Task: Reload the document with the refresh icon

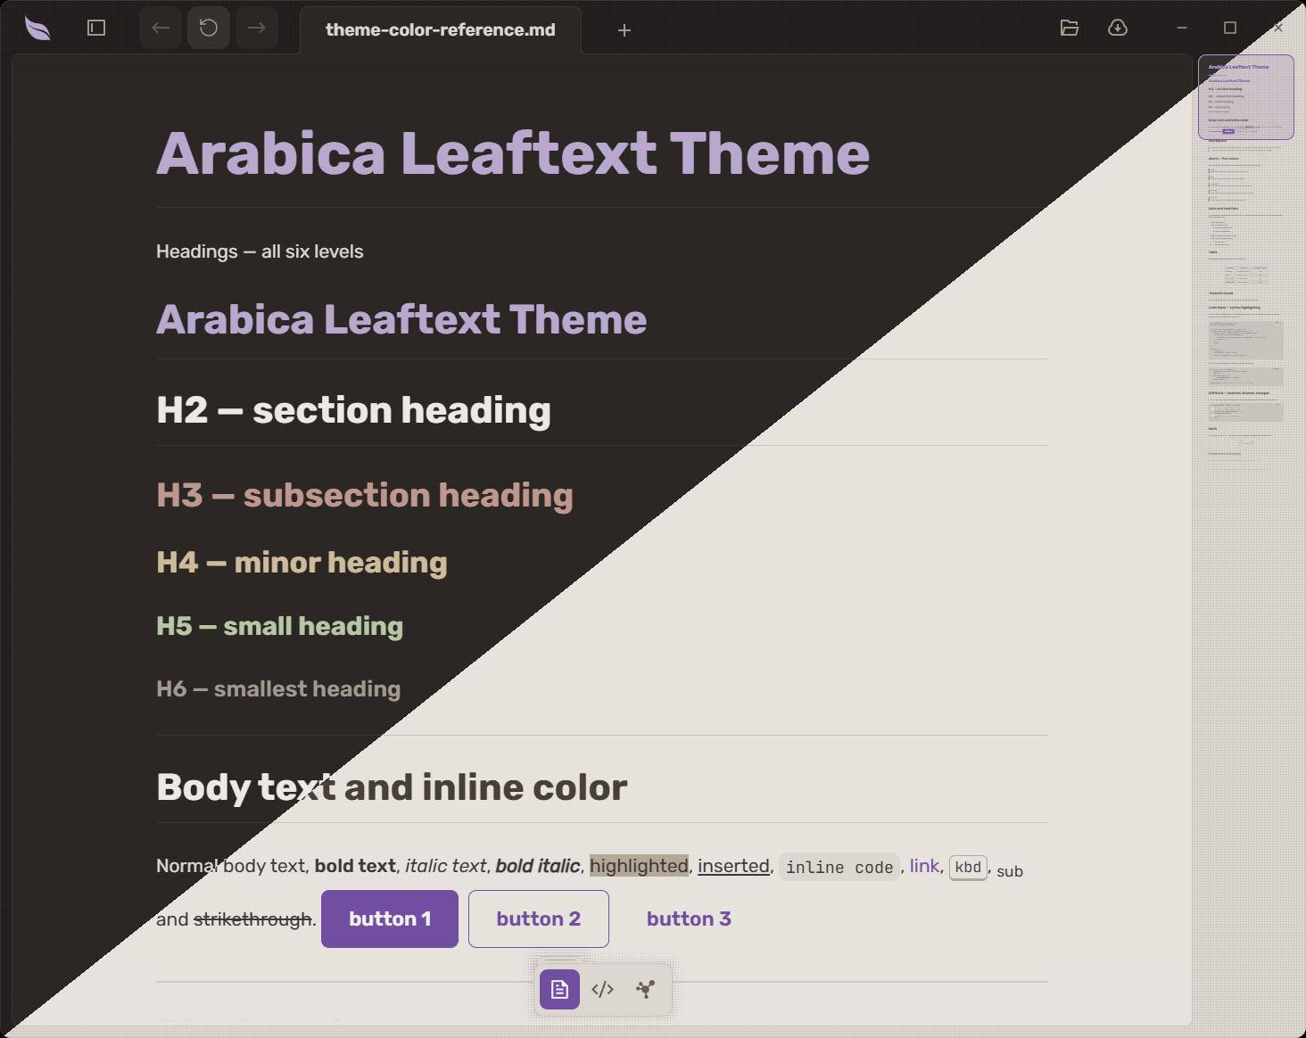Action: [x=209, y=28]
